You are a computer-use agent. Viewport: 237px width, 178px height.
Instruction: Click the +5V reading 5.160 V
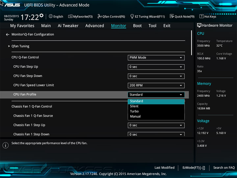(x=221, y=133)
